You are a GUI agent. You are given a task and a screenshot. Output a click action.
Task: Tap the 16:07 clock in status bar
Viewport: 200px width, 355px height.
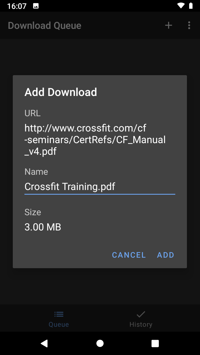click(17, 6)
